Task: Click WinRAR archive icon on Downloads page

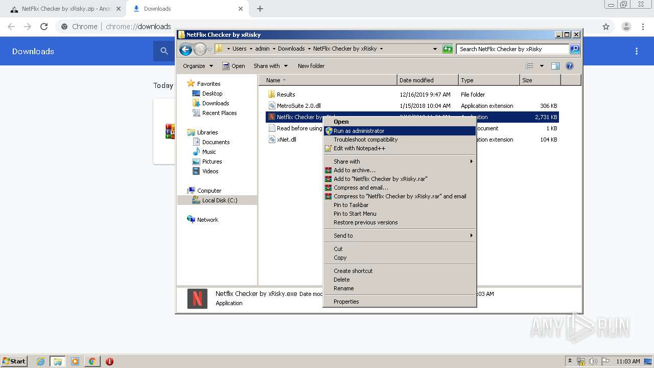Action: tap(170, 131)
